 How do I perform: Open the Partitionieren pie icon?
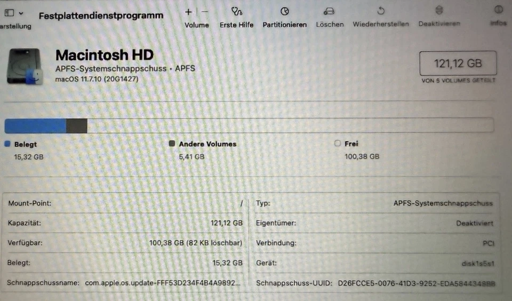point(285,11)
